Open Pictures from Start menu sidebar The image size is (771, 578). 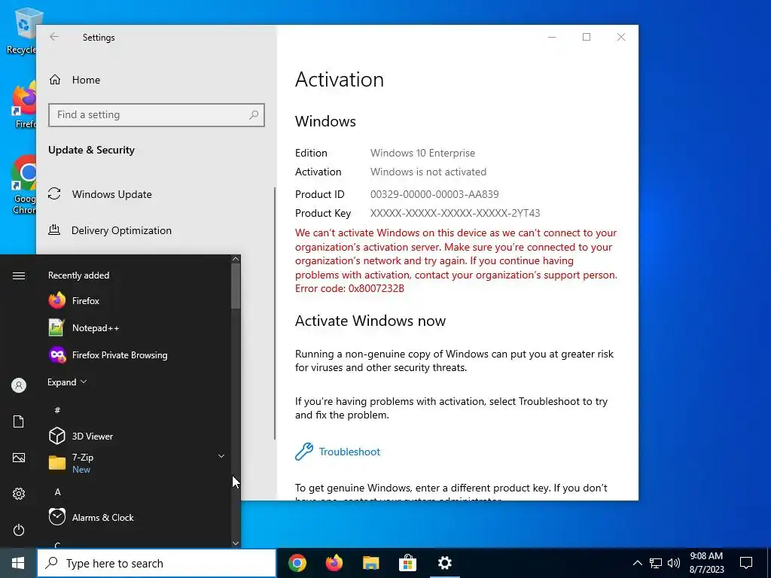[x=19, y=458]
